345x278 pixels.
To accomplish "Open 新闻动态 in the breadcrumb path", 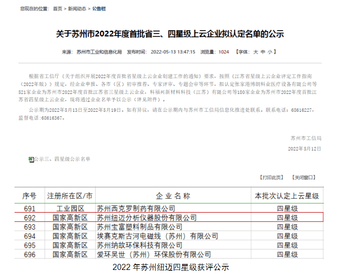I will pos(77,9).
